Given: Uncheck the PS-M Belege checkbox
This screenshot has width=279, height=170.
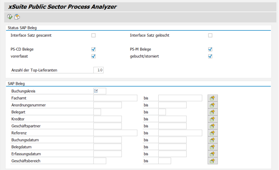Looking at the screenshot, I should [210, 49].
